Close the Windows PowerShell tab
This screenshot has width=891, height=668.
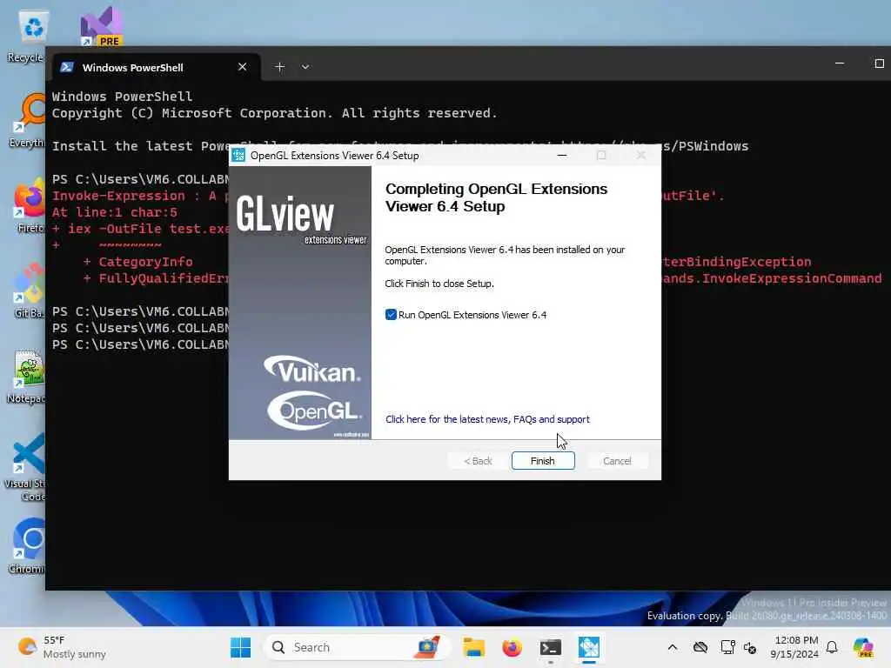(243, 67)
